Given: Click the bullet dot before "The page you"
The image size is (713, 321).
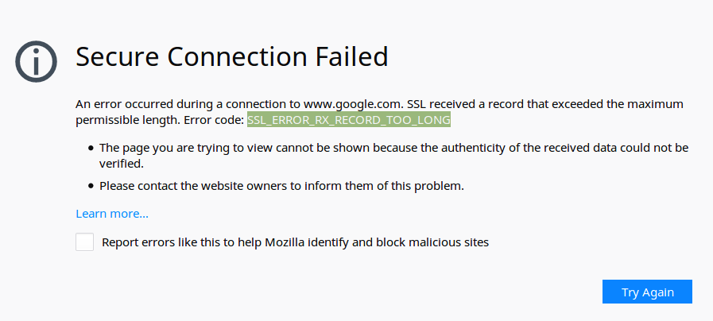Looking at the screenshot, I should (x=91, y=149).
